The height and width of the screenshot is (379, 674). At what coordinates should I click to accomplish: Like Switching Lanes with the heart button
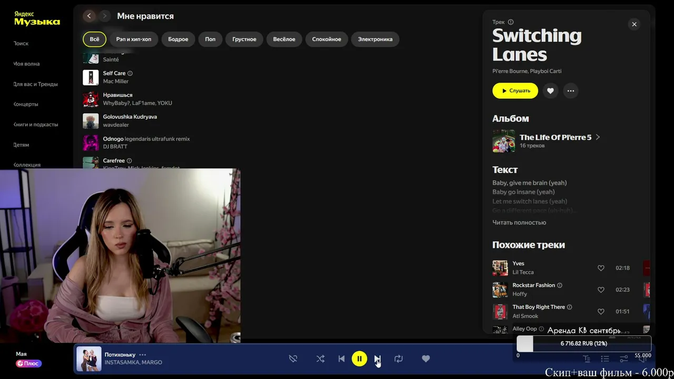point(550,91)
